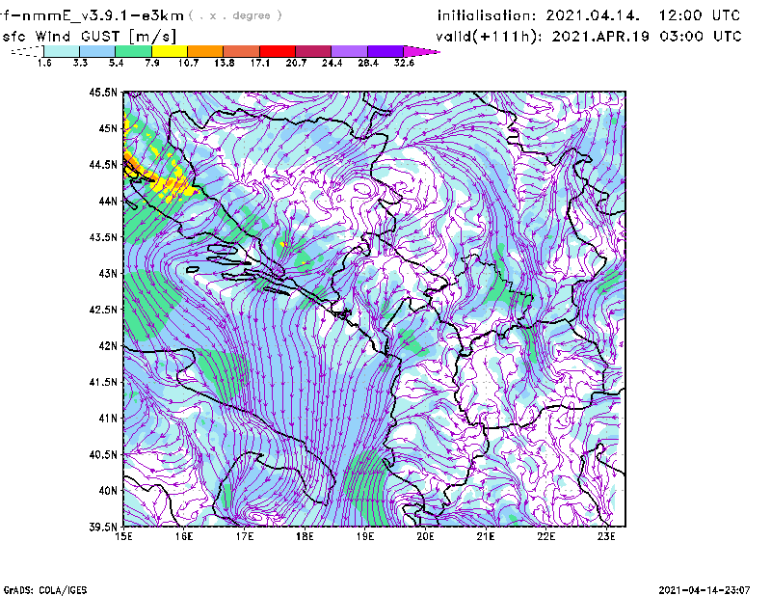The height and width of the screenshot is (596, 771).
Task: Click the 43N latitude label
Action: (108, 273)
